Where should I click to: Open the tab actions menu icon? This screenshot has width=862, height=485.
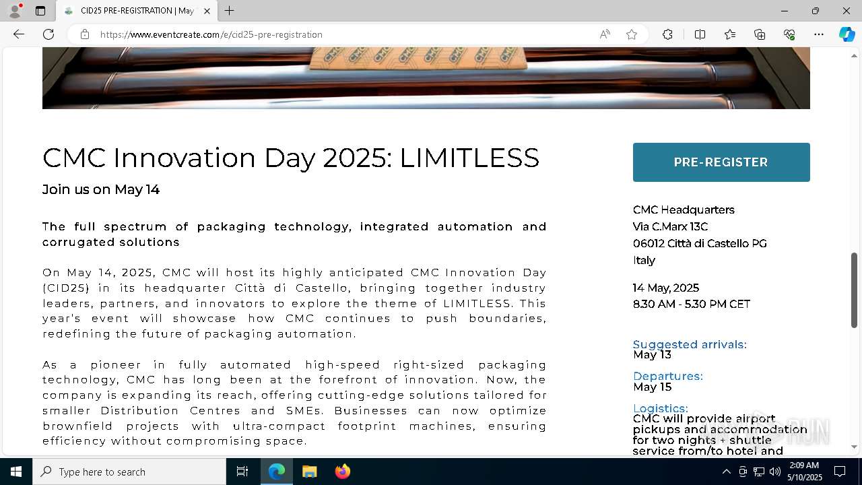40,11
